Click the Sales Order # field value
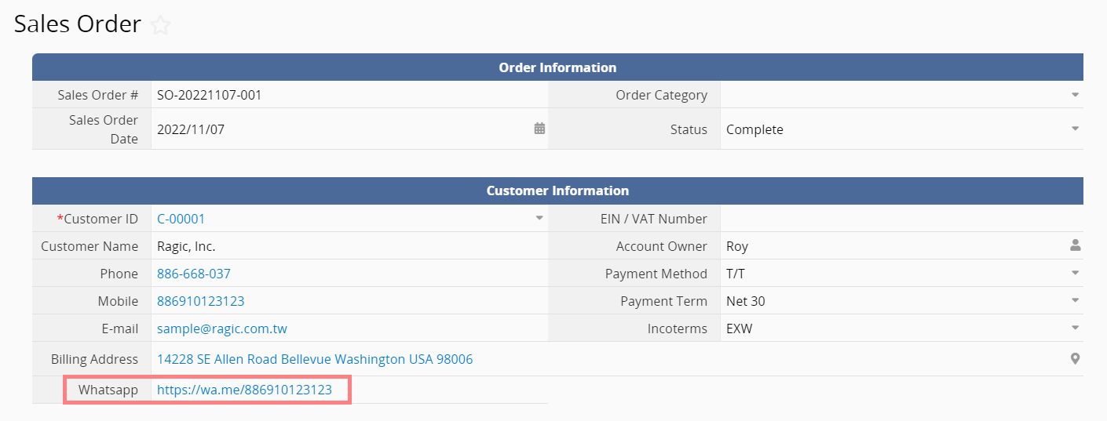The image size is (1107, 421). pos(209,95)
